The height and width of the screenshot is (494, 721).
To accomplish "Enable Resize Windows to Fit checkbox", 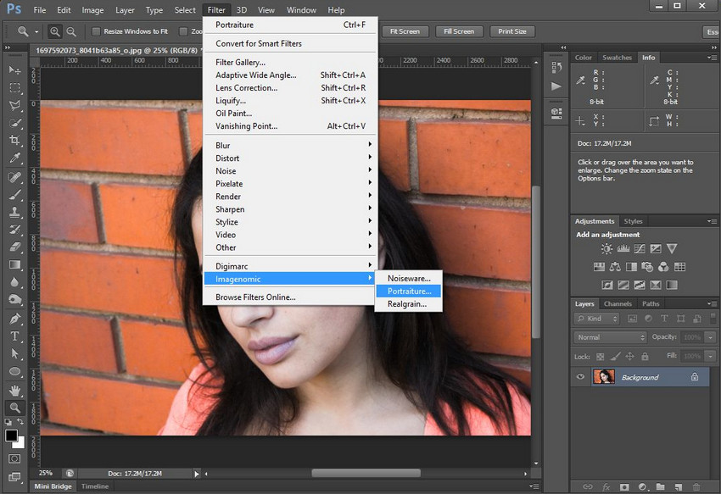I will click(96, 31).
